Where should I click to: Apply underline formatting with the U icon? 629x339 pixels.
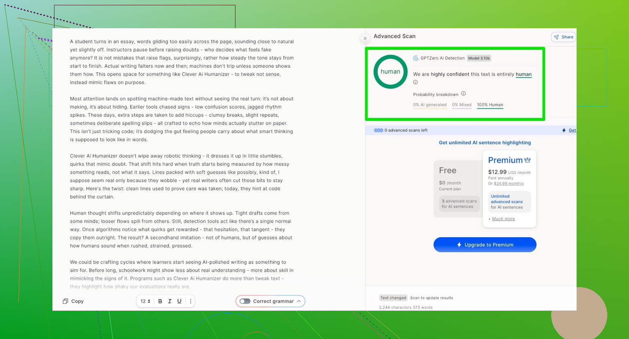(179, 301)
